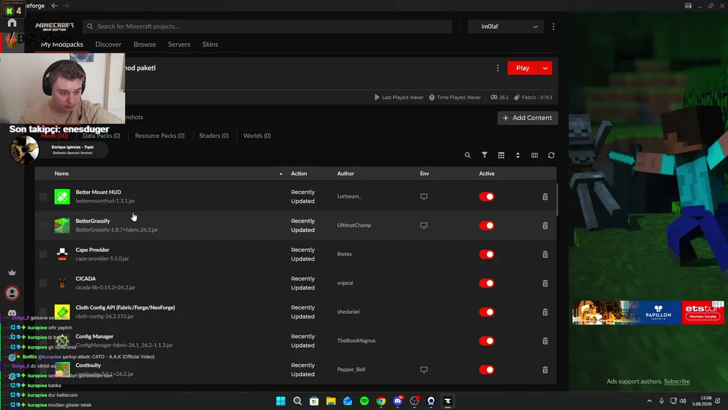Open the CurseForge home sidebar icon

[x=12, y=23]
